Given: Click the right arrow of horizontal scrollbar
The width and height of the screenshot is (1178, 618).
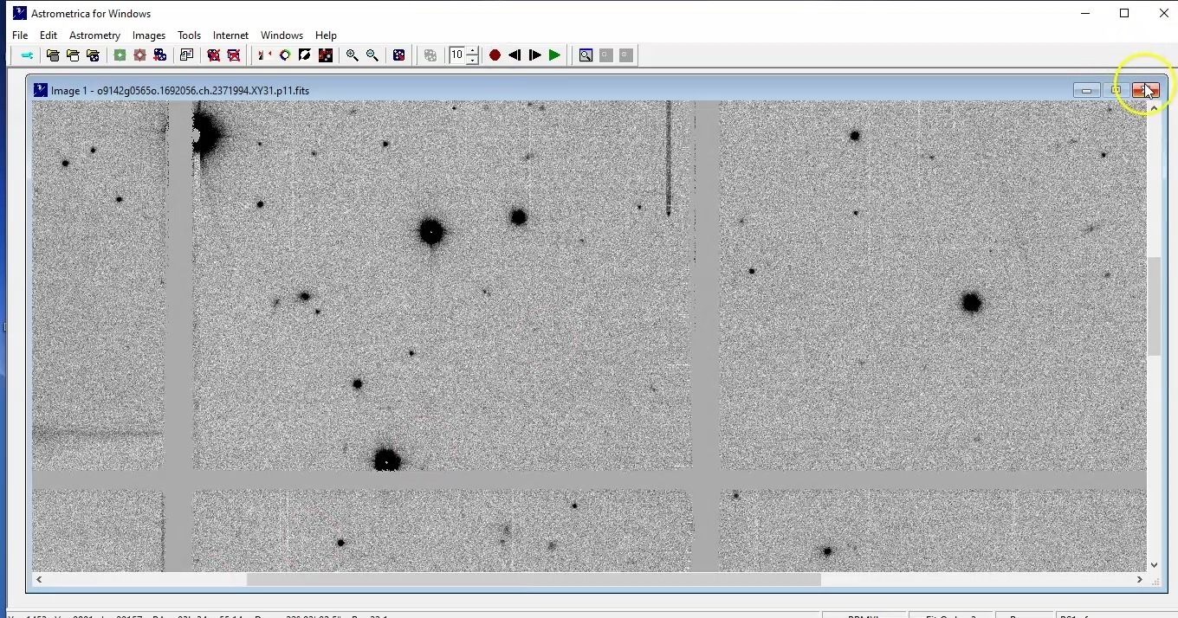Looking at the screenshot, I should [1140, 579].
